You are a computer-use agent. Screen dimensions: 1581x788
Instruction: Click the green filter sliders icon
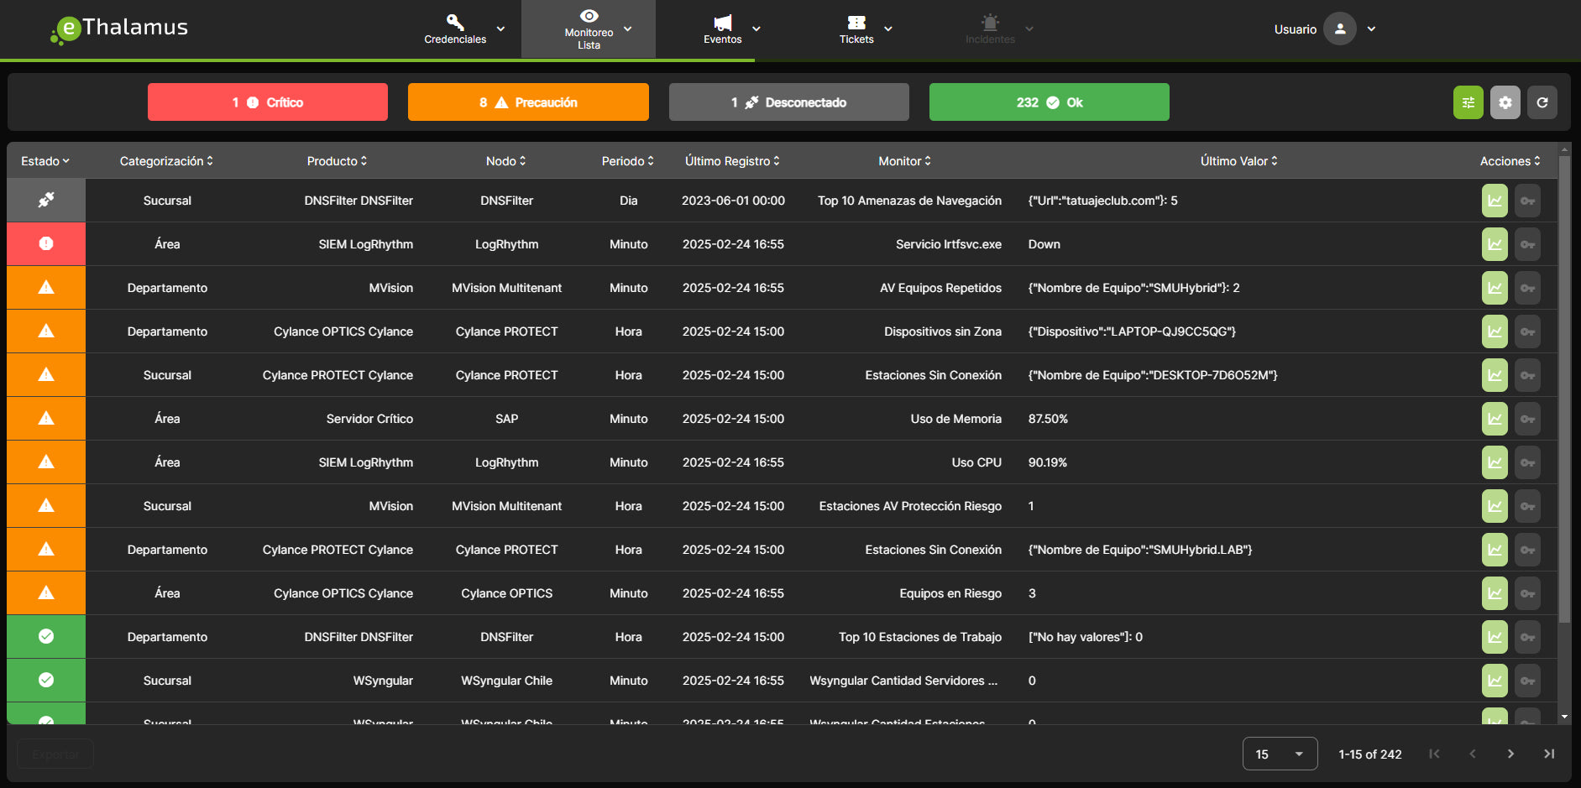click(x=1468, y=102)
